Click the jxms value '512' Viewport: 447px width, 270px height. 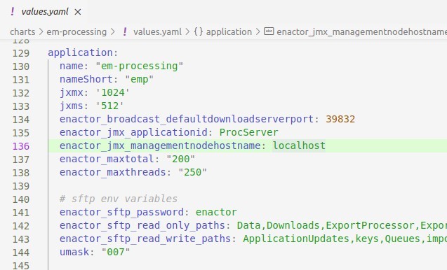109,106
